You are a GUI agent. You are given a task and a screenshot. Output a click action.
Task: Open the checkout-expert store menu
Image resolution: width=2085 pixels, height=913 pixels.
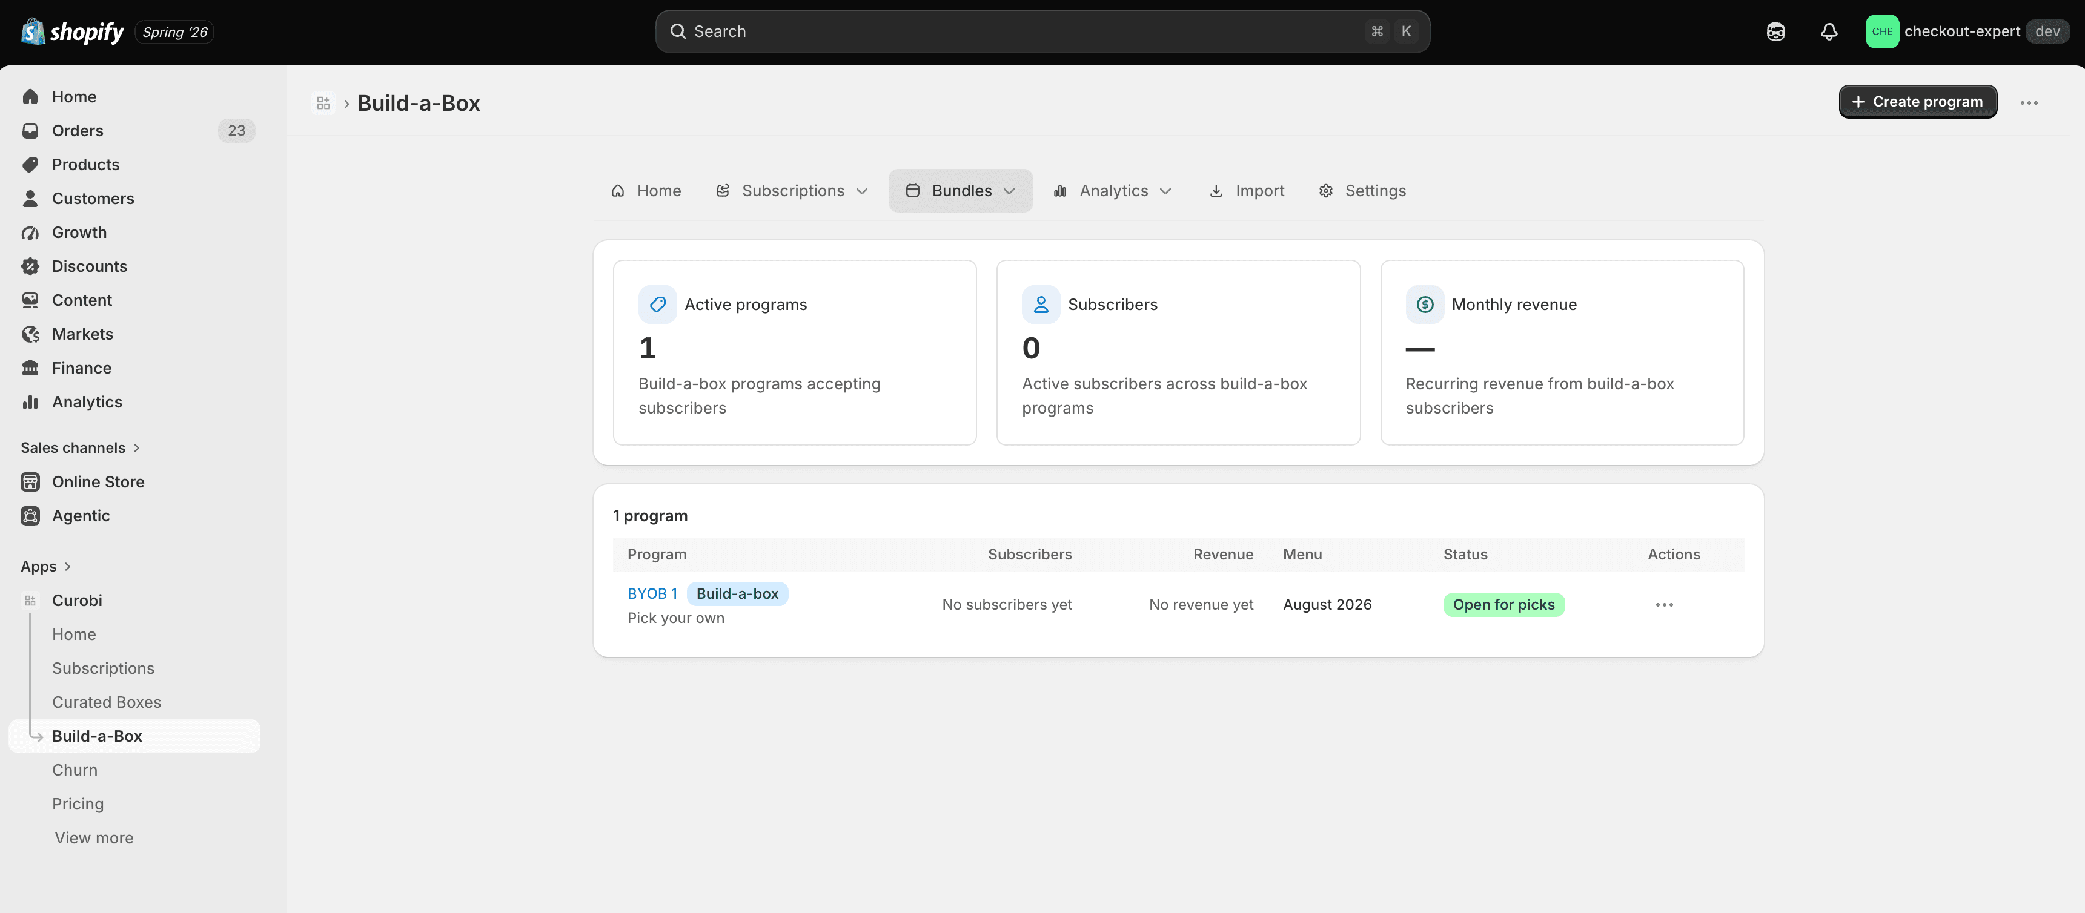(x=1967, y=31)
